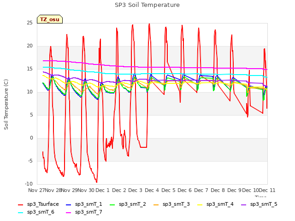
Task: Click the 15 y-axis tick label
Action: [29, 69]
